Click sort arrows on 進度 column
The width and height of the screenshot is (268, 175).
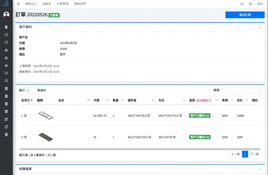click(217, 100)
